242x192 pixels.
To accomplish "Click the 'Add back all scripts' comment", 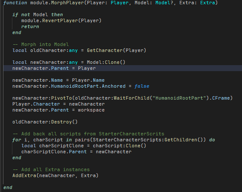I will pos(89,134).
